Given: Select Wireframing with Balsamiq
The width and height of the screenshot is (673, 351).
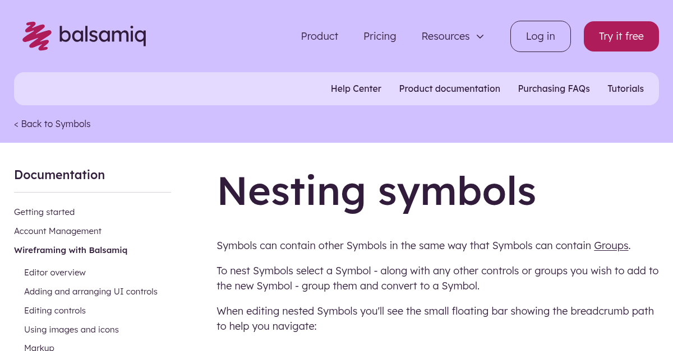Looking at the screenshot, I should pyautogui.click(x=71, y=250).
